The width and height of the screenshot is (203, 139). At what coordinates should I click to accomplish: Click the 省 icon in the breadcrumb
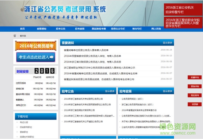(15, 36)
